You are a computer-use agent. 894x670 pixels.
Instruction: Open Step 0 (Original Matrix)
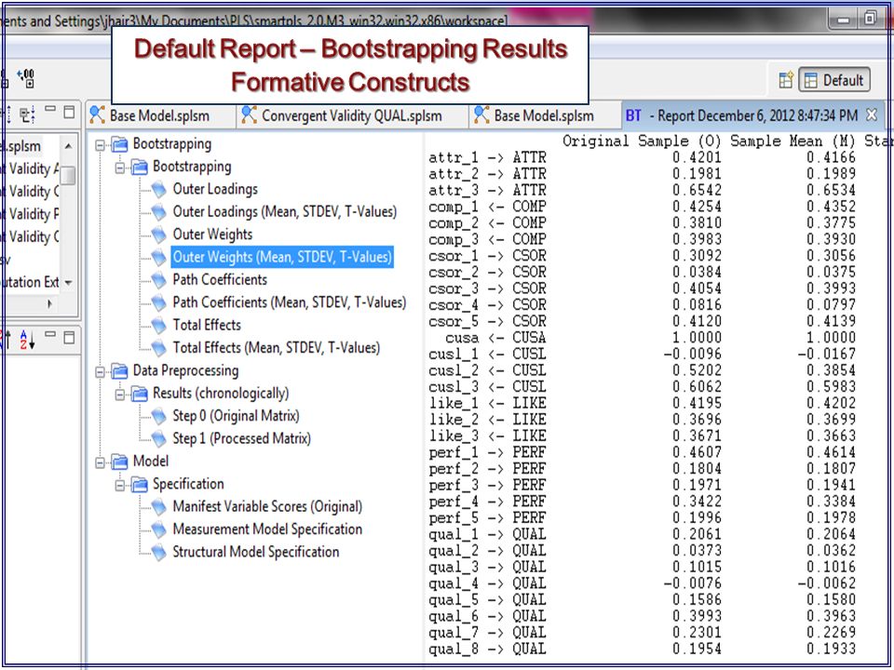click(x=236, y=416)
